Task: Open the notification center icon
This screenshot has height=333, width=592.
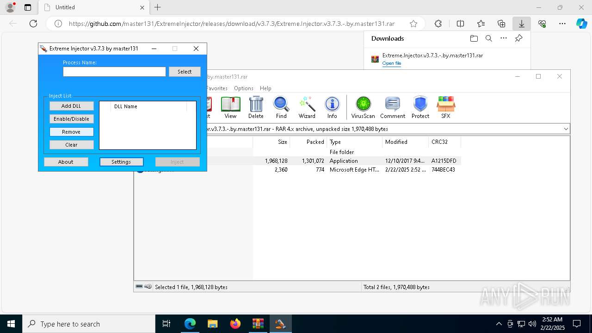Action: pyautogui.click(x=577, y=324)
